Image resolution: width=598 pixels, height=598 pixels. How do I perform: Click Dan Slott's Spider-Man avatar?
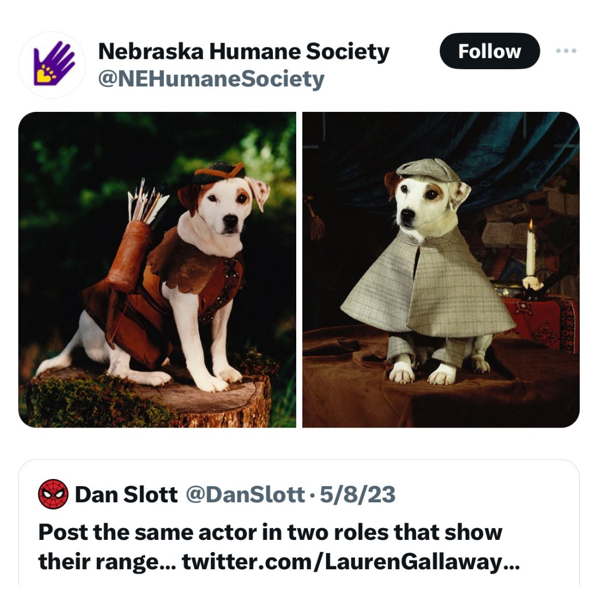(x=53, y=494)
